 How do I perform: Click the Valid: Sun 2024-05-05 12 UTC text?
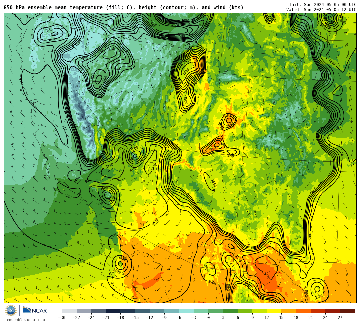pos(321,10)
